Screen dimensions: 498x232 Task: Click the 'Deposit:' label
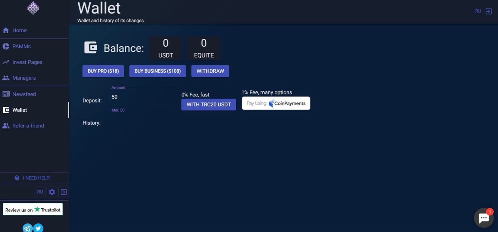point(92,101)
